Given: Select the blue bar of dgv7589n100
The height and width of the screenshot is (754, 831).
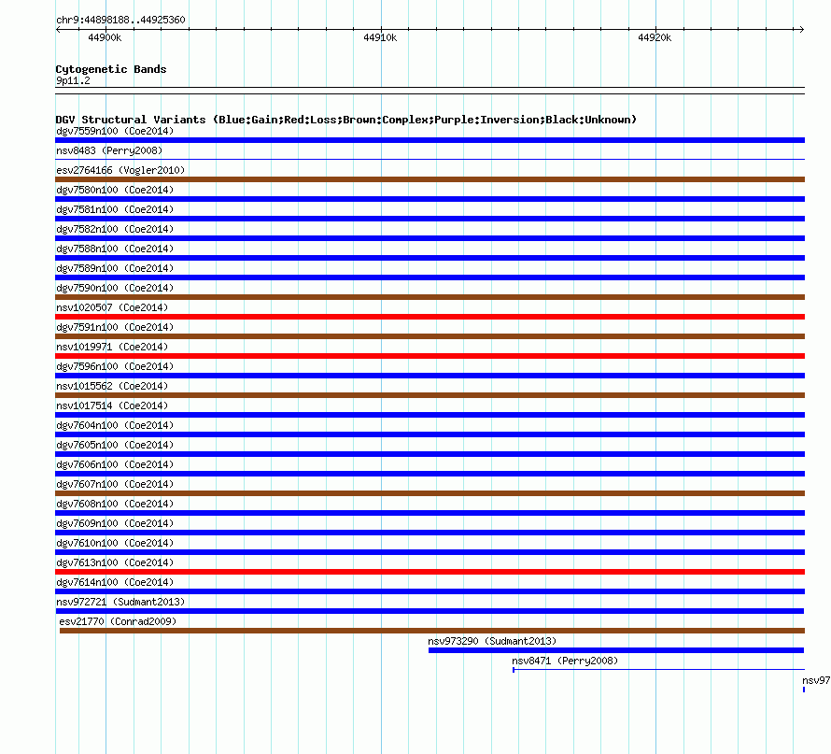Looking at the screenshot, I should (430, 277).
